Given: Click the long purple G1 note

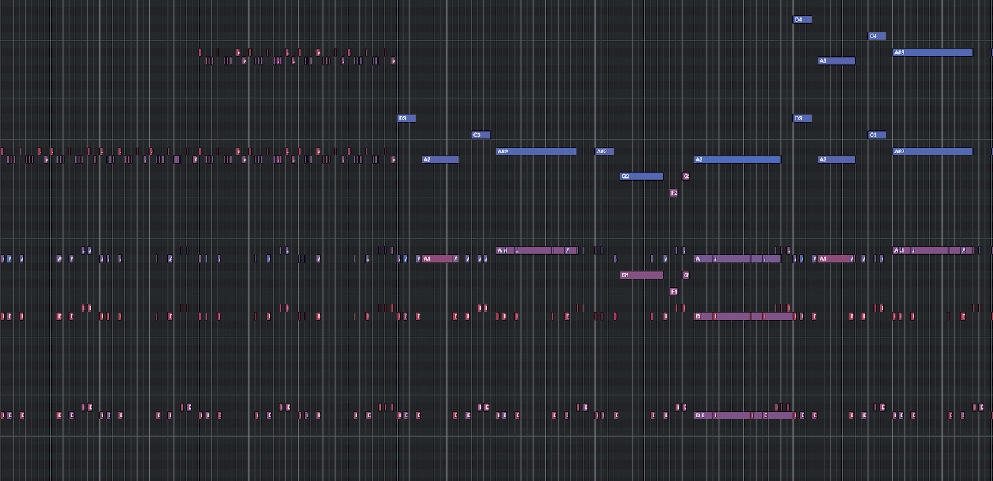Looking at the screenshot, I should (641, 275).
